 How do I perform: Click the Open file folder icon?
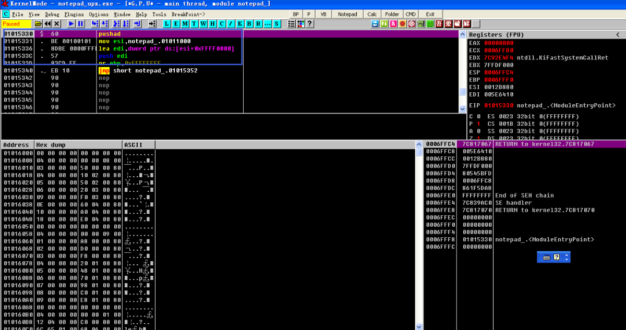38,23
